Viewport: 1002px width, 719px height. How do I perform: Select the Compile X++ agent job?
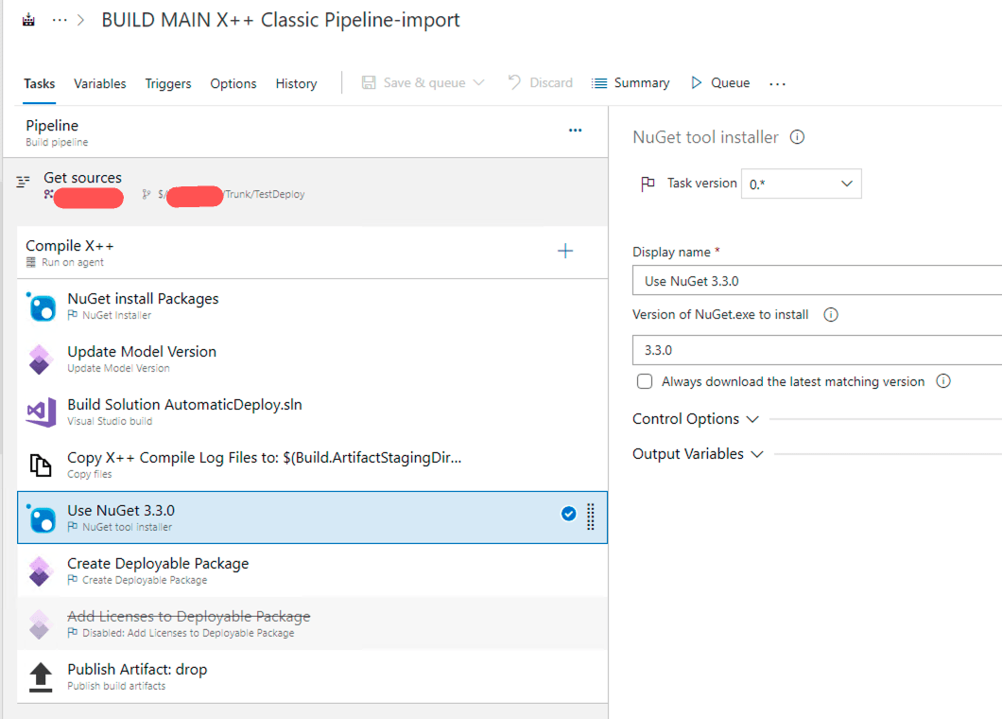[312, 253]
